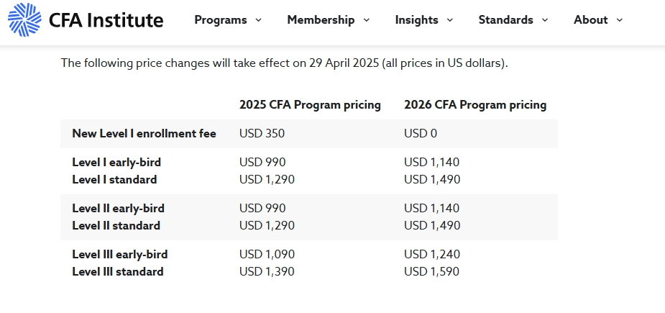665x313 pixels.
Task: Click the 2025 CFA Program pricing column header
Action: point(310,105)
